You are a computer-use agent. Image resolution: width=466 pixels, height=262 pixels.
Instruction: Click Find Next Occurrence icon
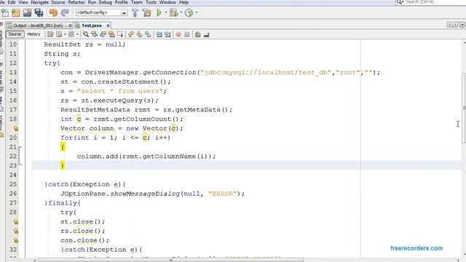tap(103, 34)
